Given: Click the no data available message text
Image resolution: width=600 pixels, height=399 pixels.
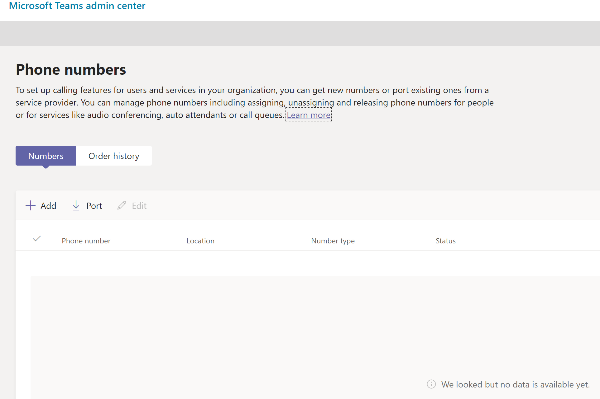Looking at the screenshot, I should point(515,384).
